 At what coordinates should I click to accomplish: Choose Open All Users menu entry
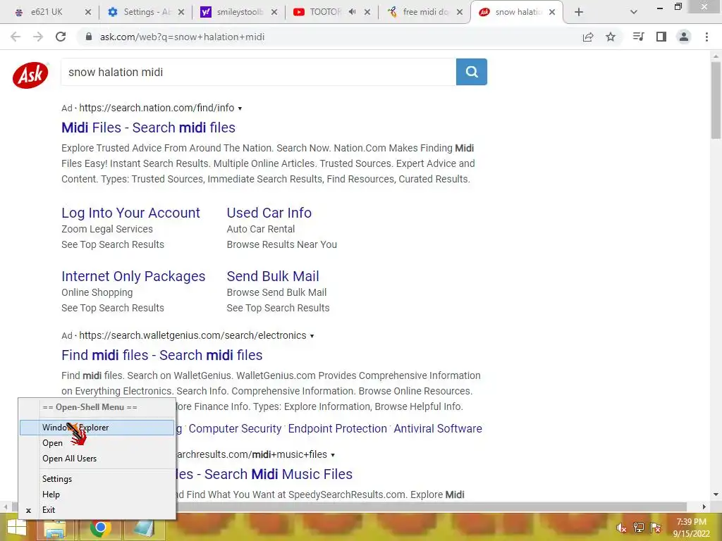(97, 459)
